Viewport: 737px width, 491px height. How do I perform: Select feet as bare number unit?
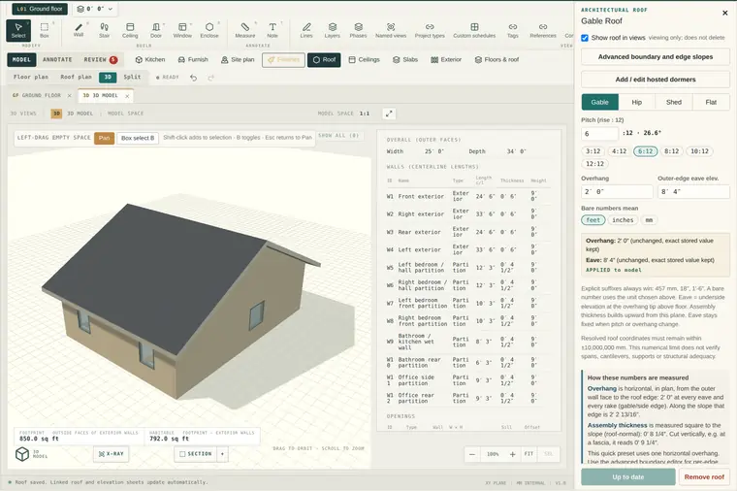(x=593, y=220)
